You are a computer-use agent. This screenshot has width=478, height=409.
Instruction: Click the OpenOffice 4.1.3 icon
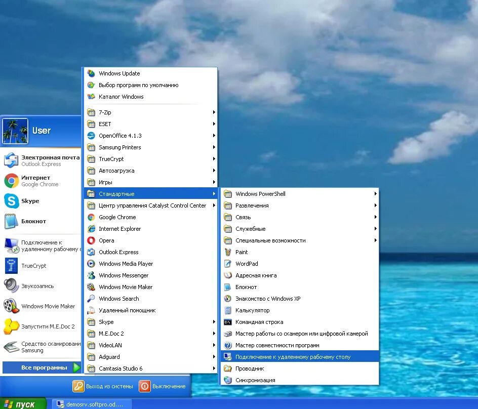(91, 136)
